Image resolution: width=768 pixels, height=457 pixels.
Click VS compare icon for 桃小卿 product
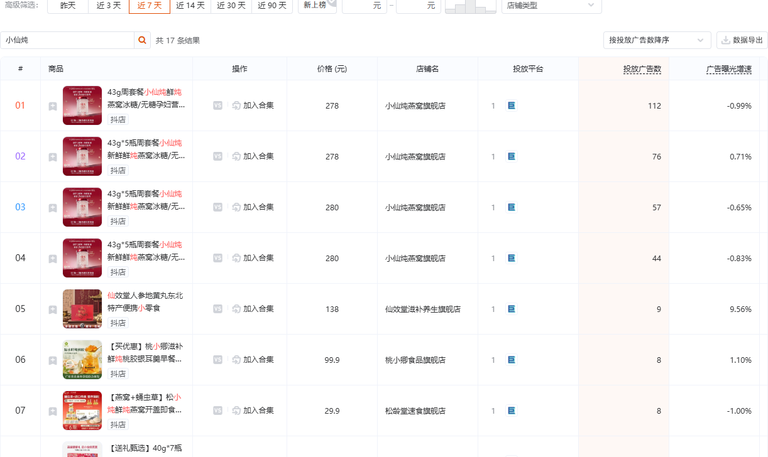(217, 360)
